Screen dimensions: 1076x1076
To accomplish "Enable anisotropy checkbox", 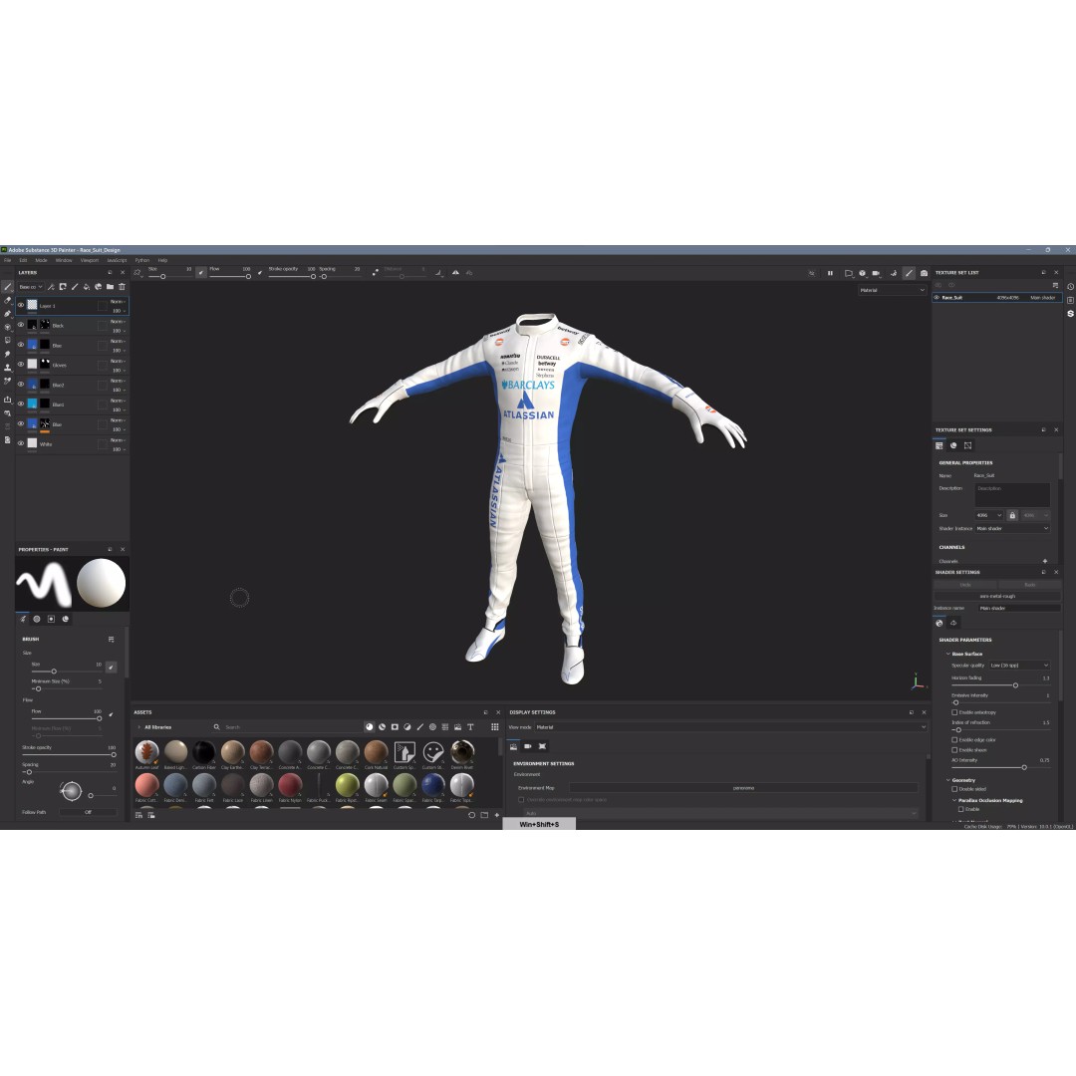I will (954, 712).
